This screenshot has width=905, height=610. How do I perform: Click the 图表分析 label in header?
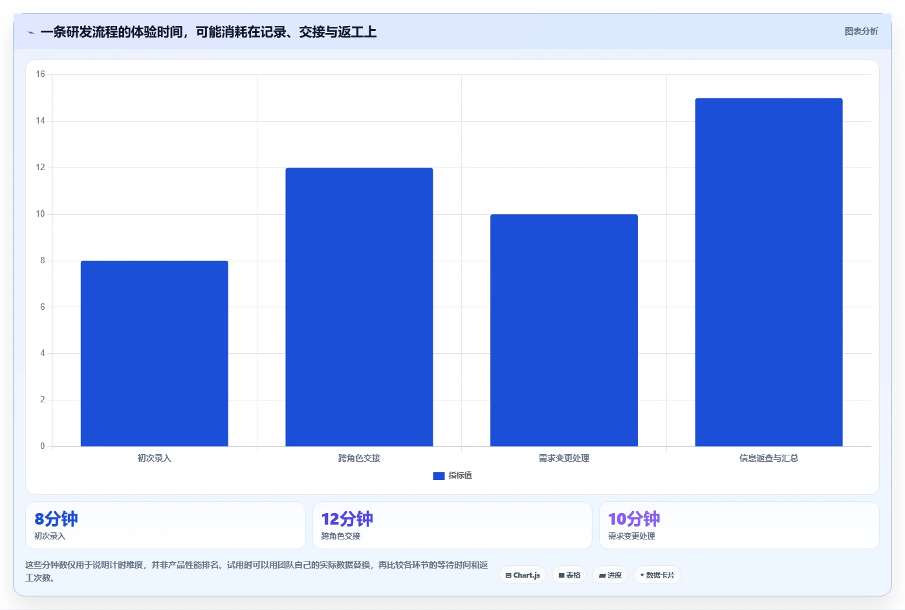coord(861,31)
